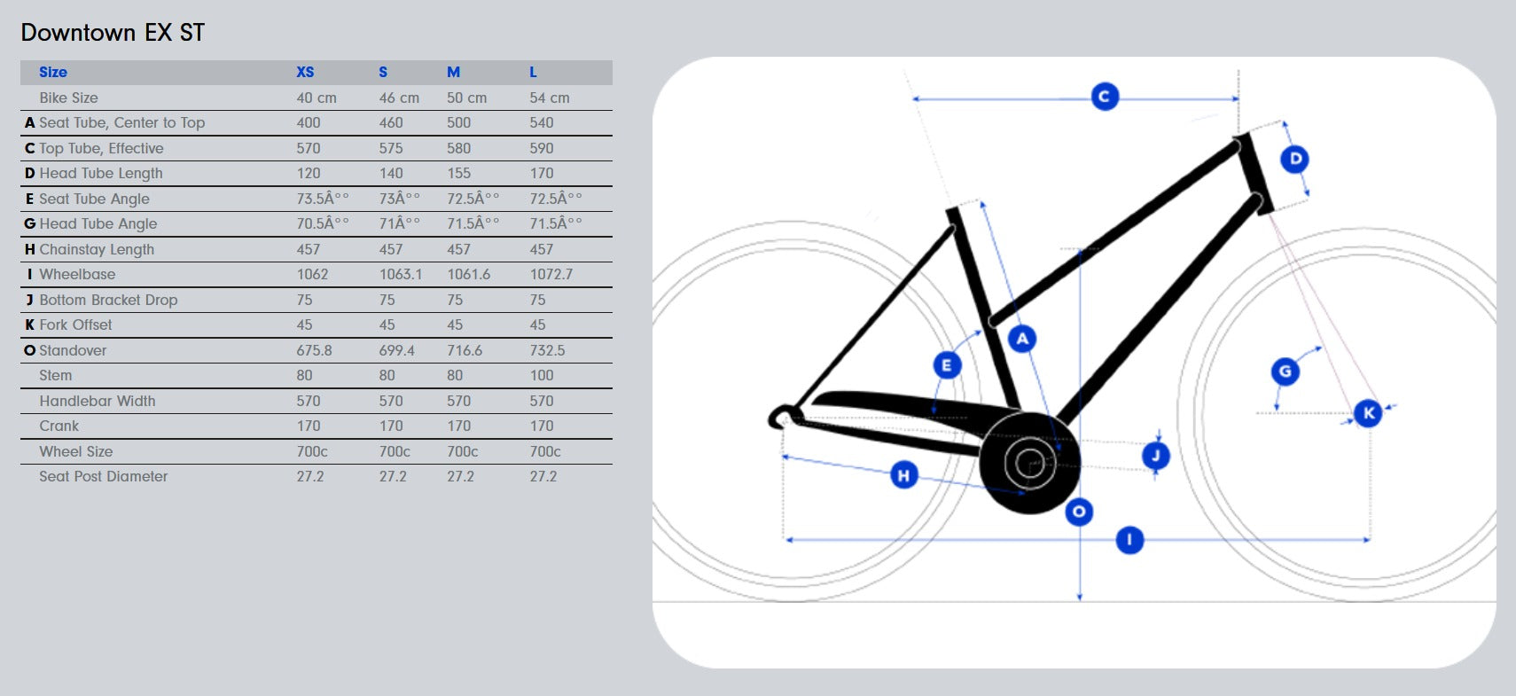The height and width of the screenshot is (696, 1516).
Task: Select the I wheelbase marker
Action: (1129, 540)
